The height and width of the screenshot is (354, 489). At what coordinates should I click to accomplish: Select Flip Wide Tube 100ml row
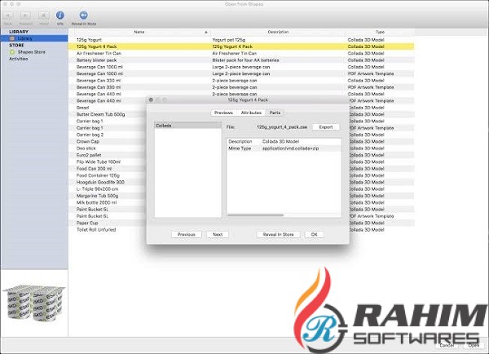coord(108,162)
